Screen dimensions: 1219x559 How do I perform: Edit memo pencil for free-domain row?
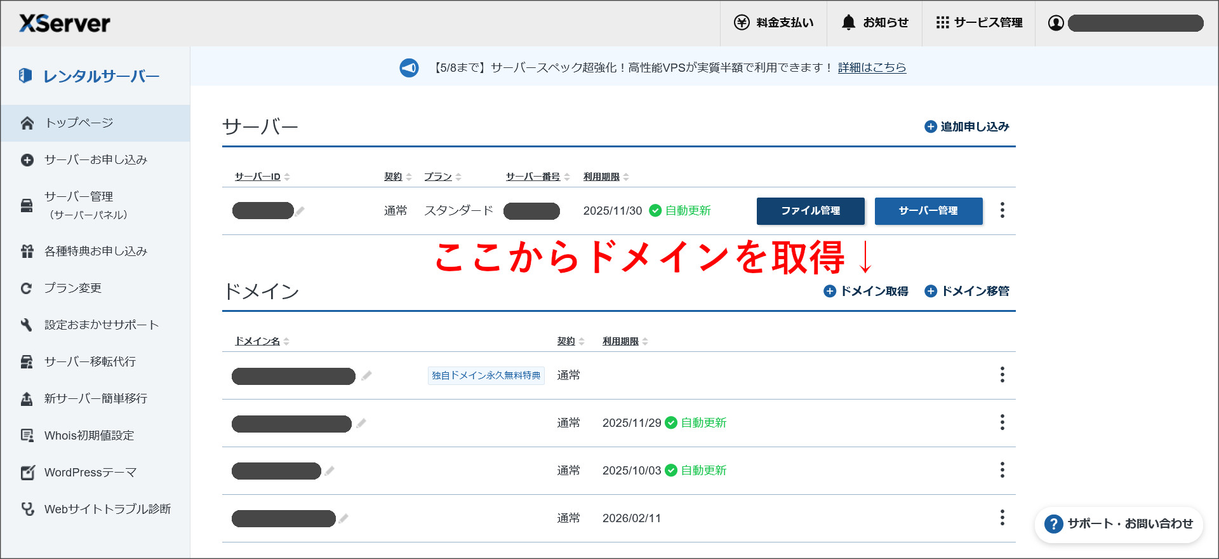click(366, 375)
